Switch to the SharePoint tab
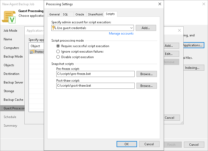The image size is (208, 151). click(95, 14)
